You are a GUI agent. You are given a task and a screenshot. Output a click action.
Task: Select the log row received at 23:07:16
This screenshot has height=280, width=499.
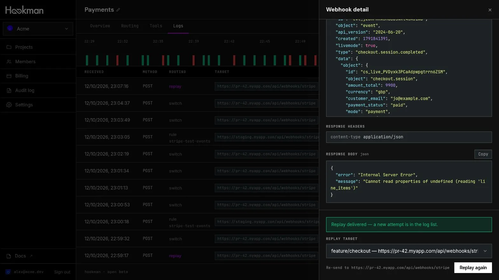tap(198, 86)
